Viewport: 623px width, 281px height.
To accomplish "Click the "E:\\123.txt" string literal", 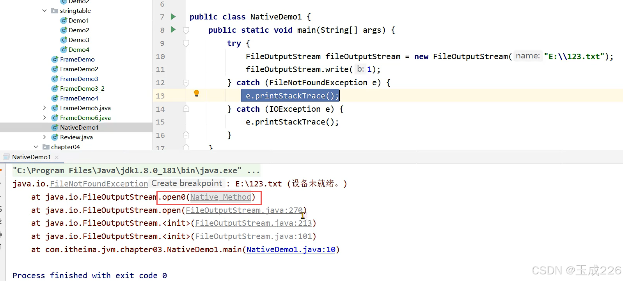I will pos(574,56).
